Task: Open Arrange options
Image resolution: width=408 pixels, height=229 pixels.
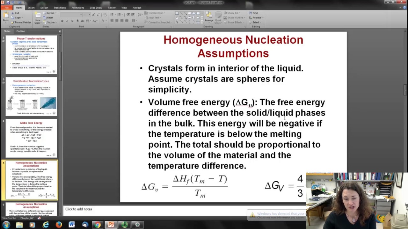Action: (209, 17)
